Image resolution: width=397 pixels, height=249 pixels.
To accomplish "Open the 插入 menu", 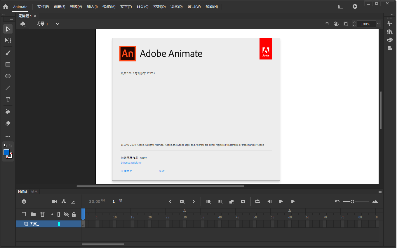I will pos(92,6).
